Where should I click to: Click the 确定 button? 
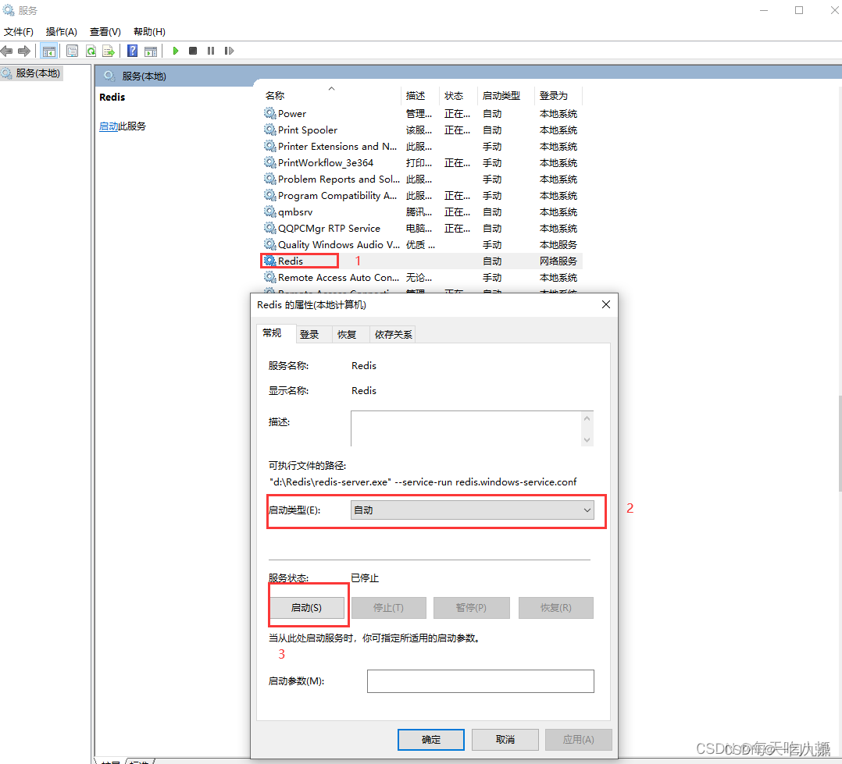click(x=430, y=739)
